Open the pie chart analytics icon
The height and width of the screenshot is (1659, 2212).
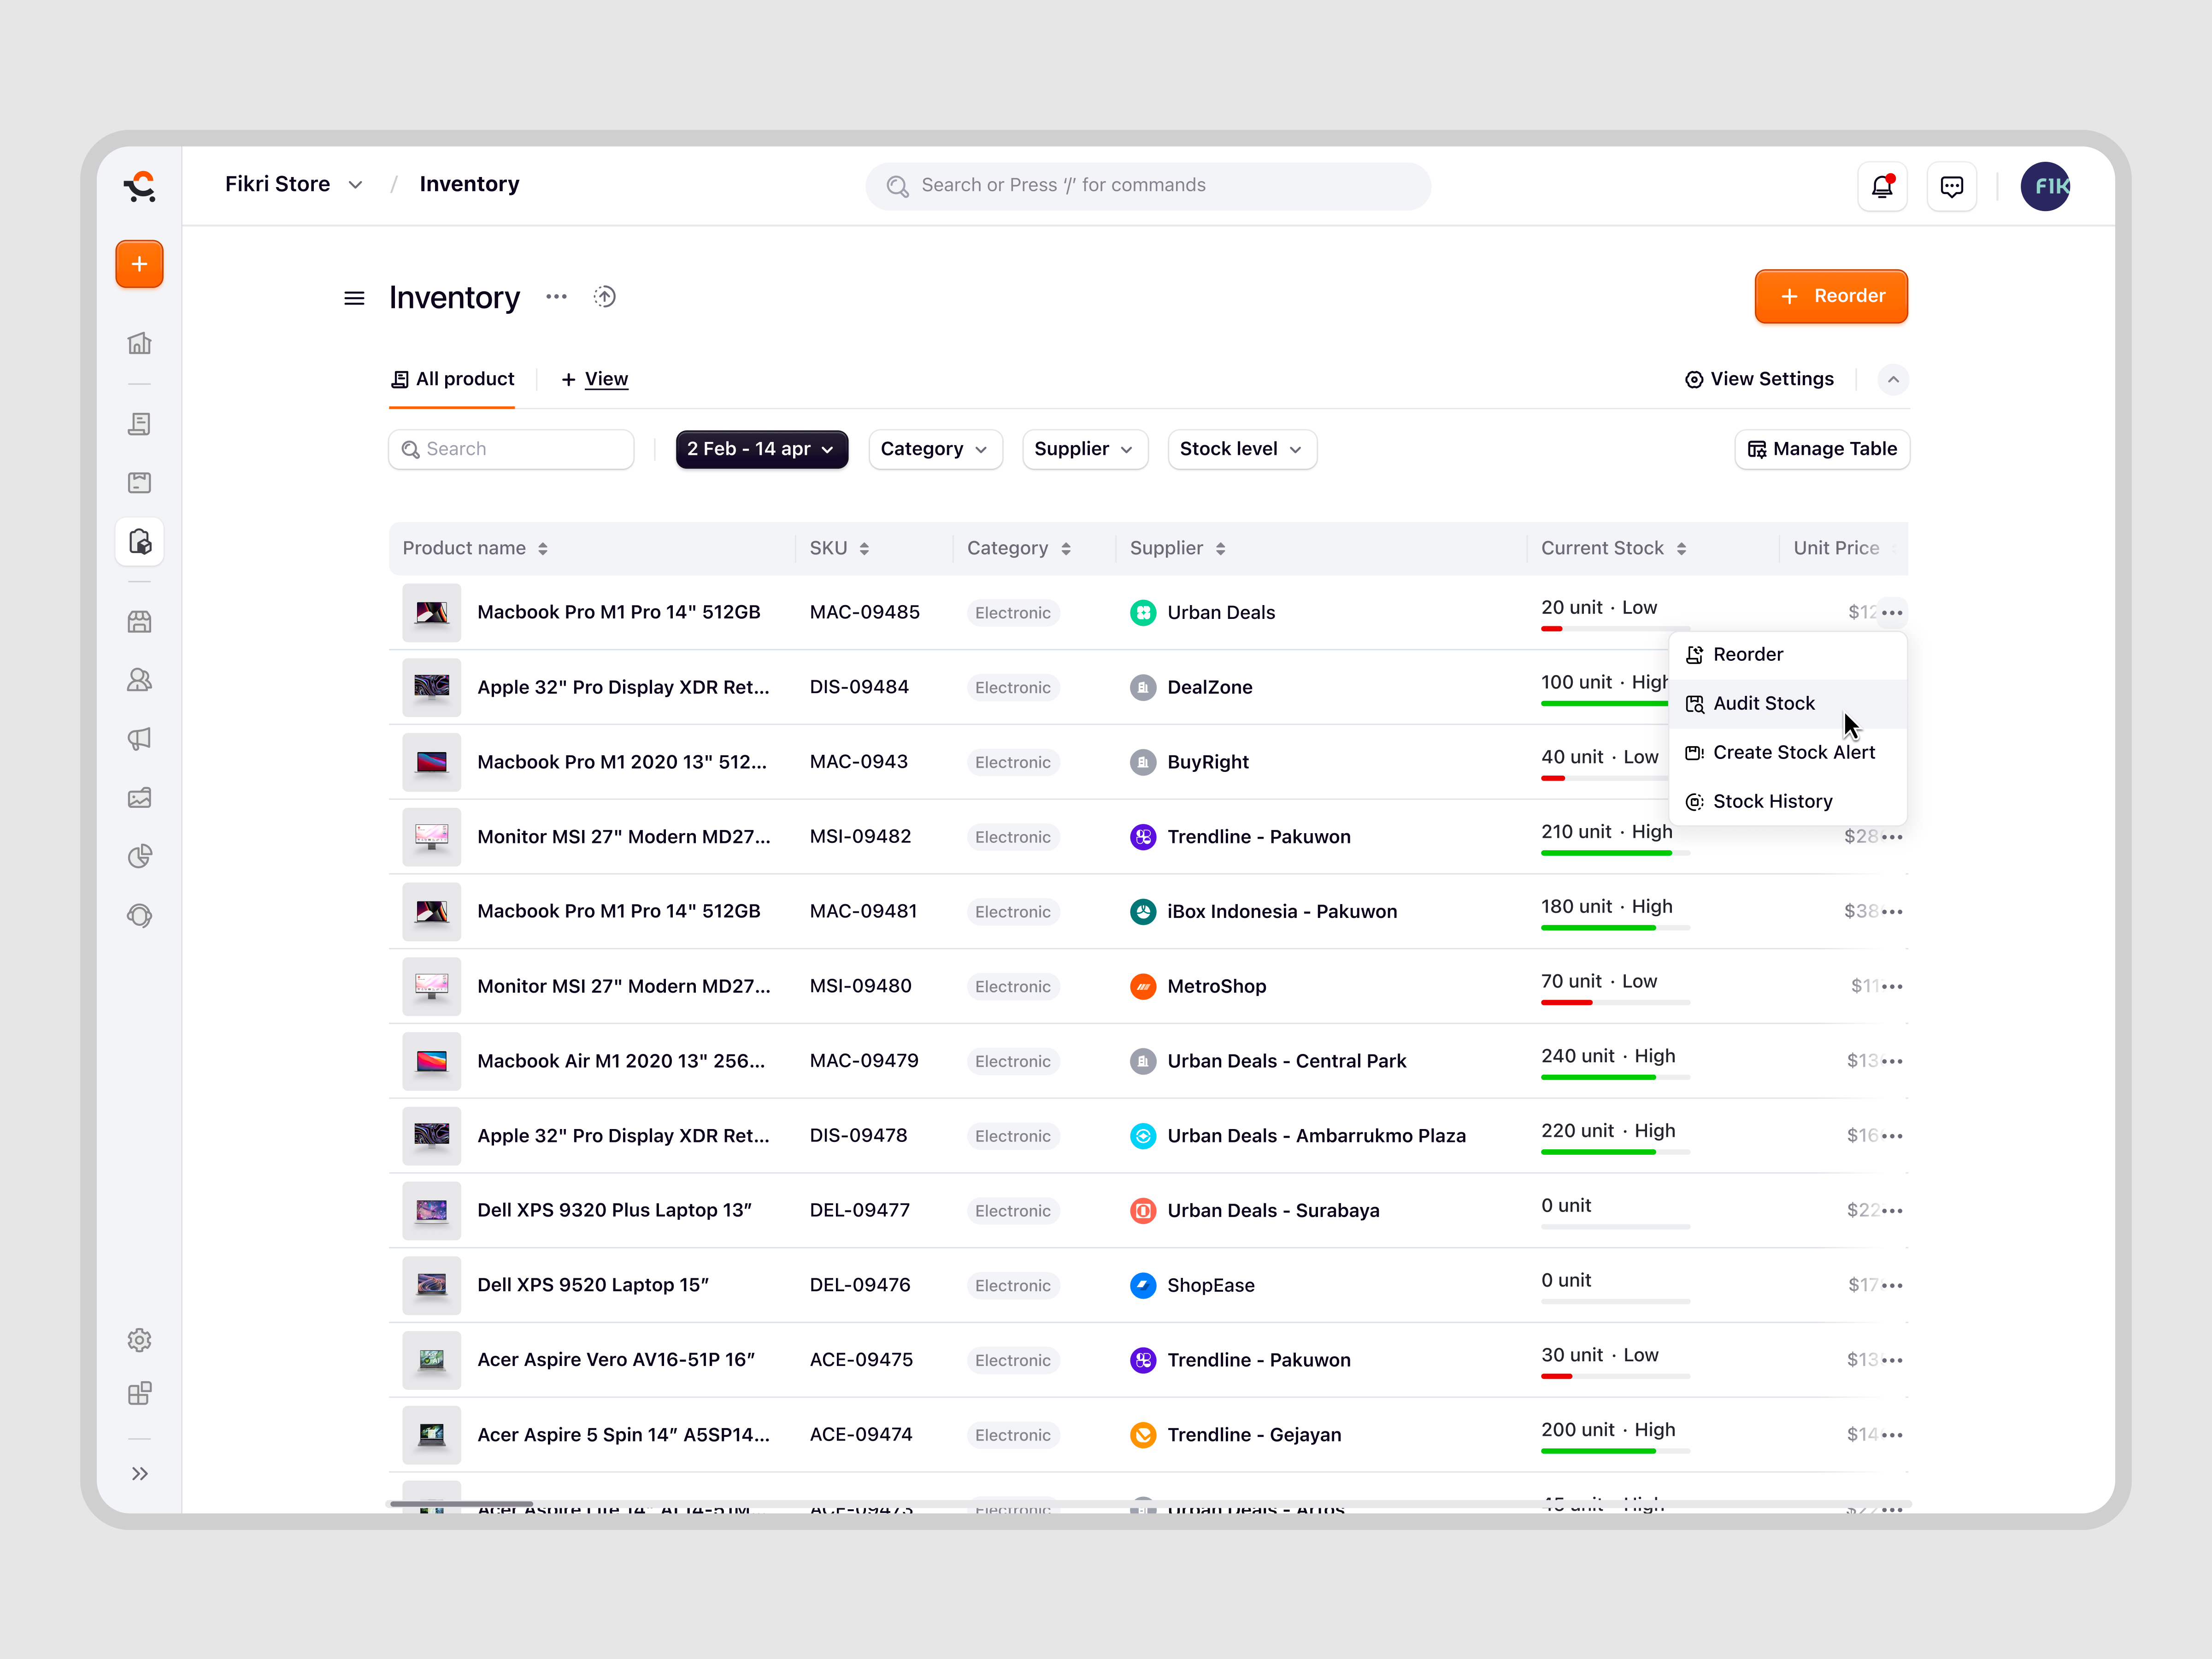point(139,856)
